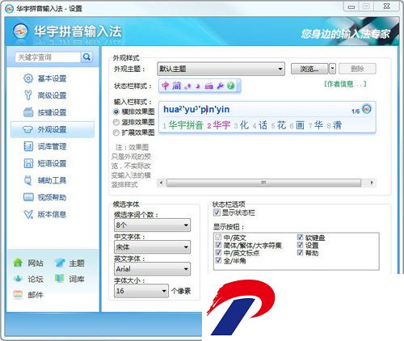Click the 网站 home icon
404x341 pixels.
[18, 263]
